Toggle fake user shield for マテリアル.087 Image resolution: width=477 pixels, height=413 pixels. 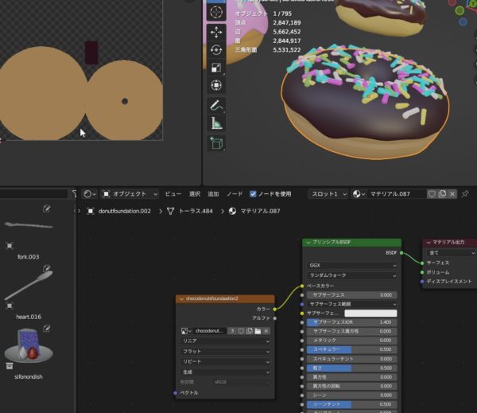tap(432, 193)
